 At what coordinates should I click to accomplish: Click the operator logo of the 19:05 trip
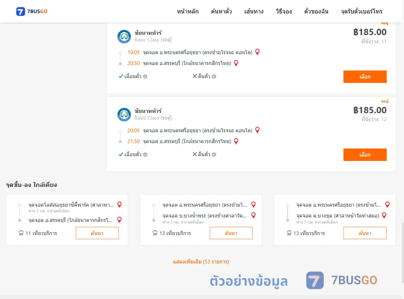[124, 36]
